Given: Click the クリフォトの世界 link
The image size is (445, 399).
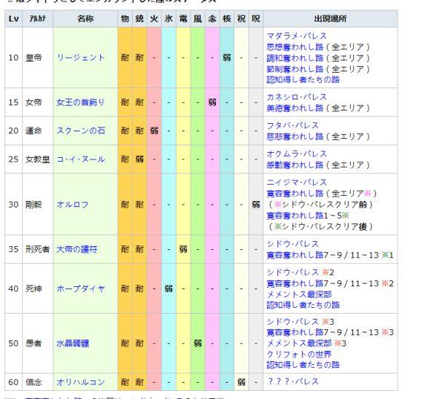Looking at the screenshot, I should pos(299,355).
